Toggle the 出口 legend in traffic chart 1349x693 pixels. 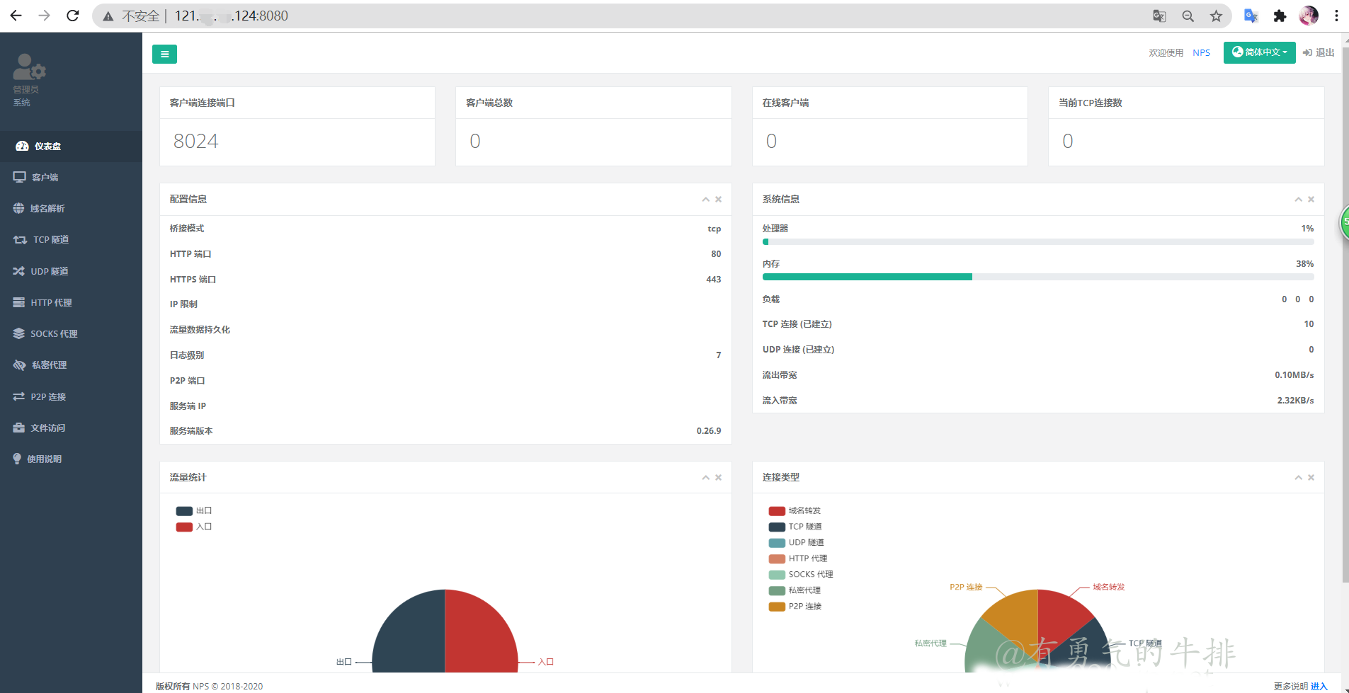(193, 510)
